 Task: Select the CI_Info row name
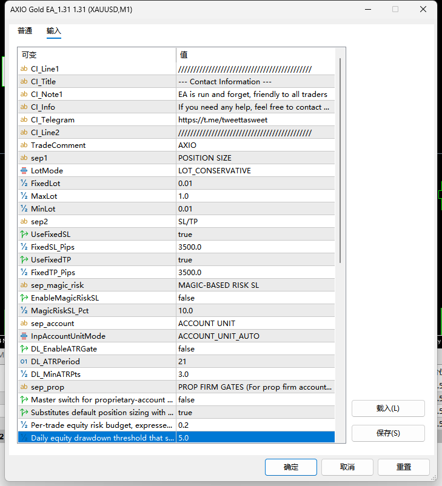click(43, 107)
